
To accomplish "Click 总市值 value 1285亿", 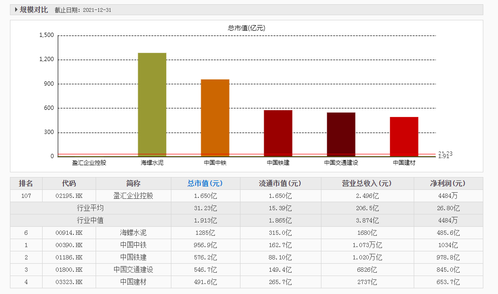I will [205, 233].
